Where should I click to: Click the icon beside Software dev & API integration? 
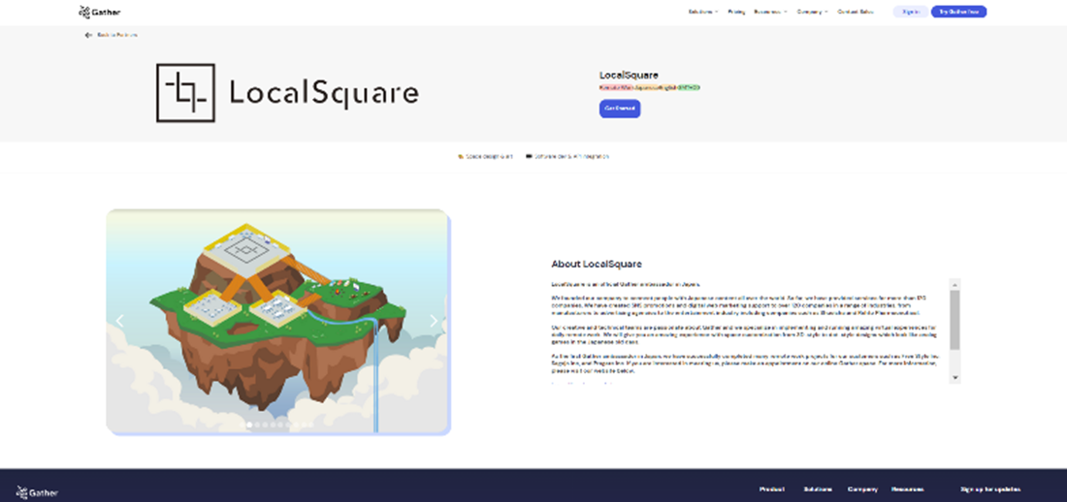click(529, 156)
